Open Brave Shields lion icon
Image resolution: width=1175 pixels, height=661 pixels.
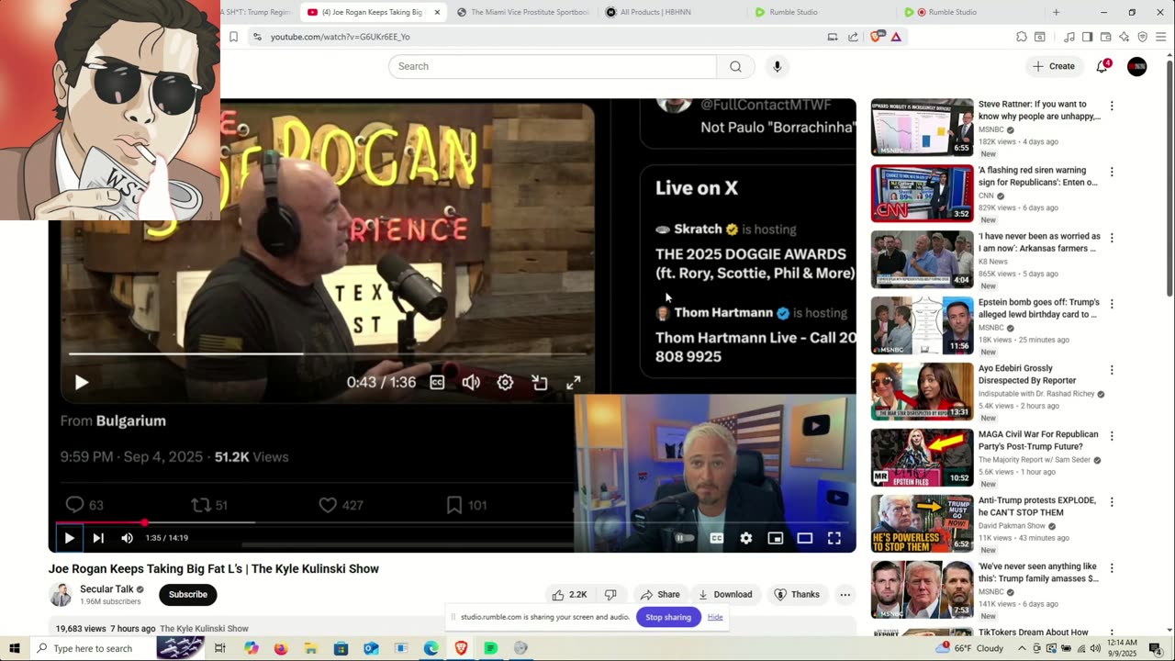pos(876,37)
